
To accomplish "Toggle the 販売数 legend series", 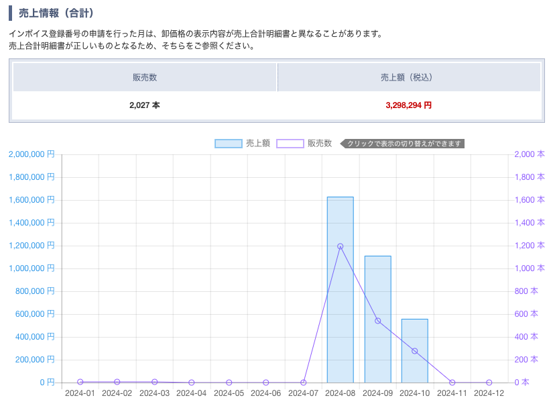I will click(304, 144).
